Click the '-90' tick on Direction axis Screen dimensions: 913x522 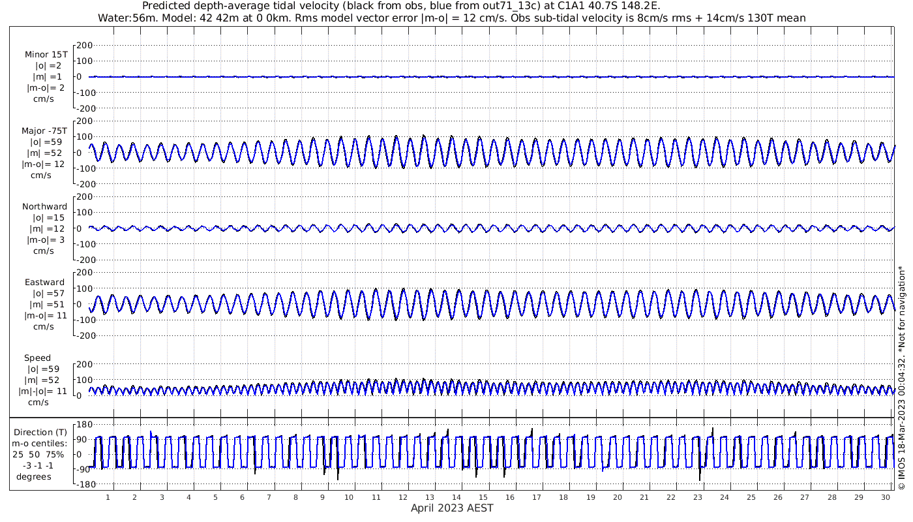coord(83,470)
